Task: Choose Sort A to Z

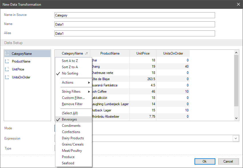Action: pos(70,61)
